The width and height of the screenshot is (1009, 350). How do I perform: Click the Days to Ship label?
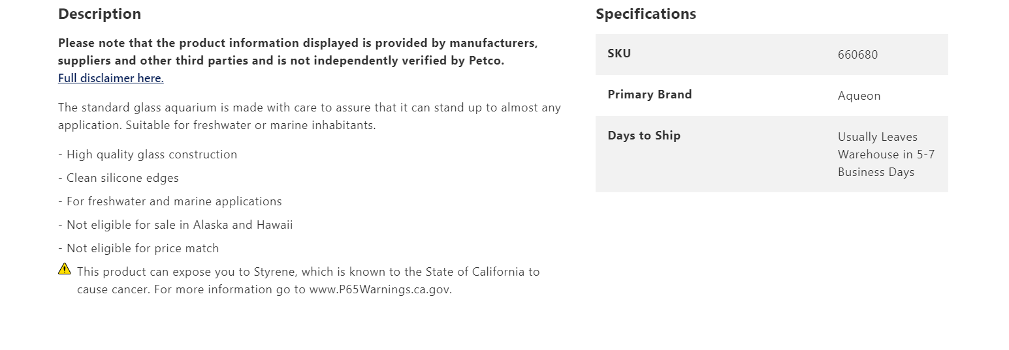pyautogui.click(x=644, y=136)
